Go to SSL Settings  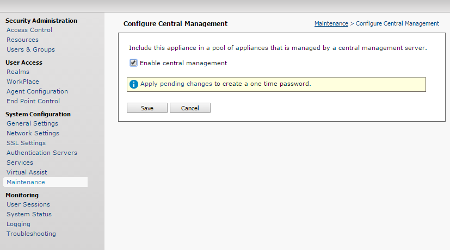[26, 143]
